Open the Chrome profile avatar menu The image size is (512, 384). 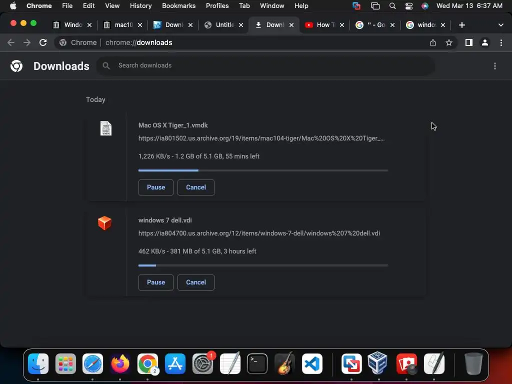(x=485, y=42)
